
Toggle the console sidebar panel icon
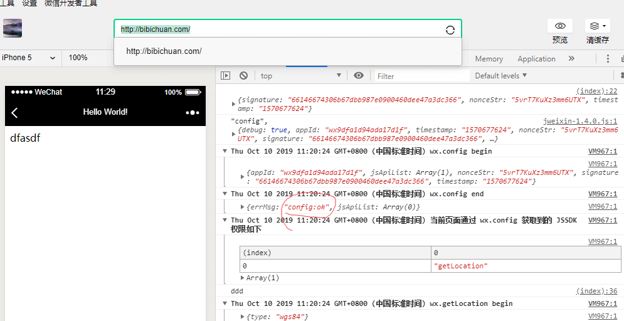point(226,76)
